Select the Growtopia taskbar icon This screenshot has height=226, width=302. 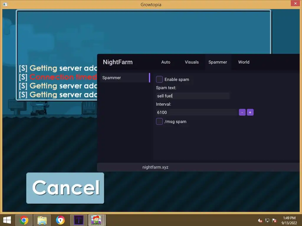pos(97,220)
